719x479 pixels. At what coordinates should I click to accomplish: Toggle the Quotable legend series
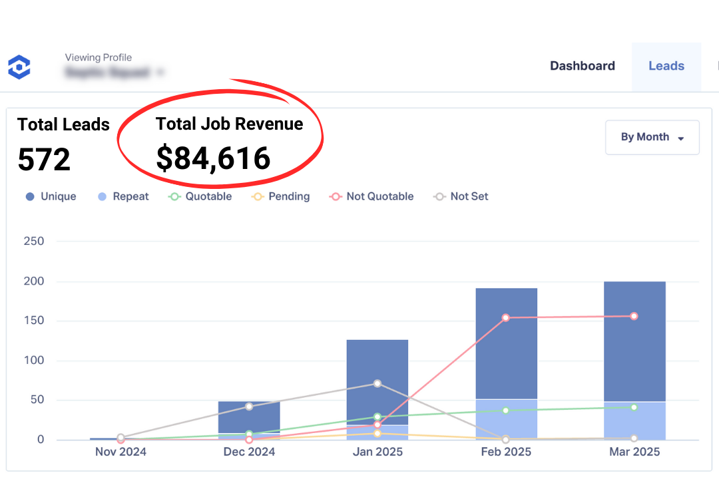(200, 196)
